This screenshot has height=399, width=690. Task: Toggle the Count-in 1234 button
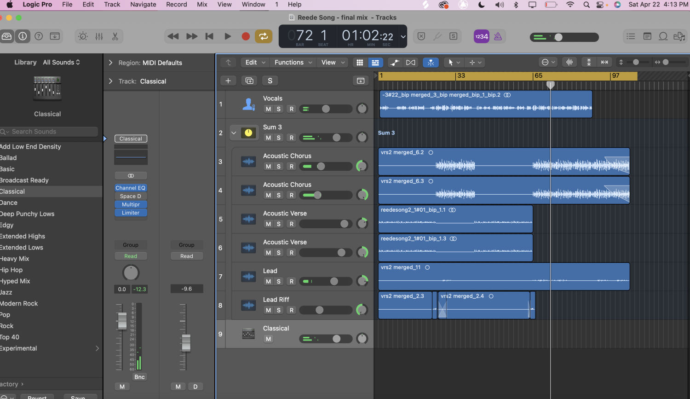coord(482,36)
